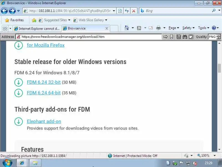This screenshot has height=167, width=222.
Task: Click download icon beside FDM 6.24 64-bit
Action: (19, 93)
